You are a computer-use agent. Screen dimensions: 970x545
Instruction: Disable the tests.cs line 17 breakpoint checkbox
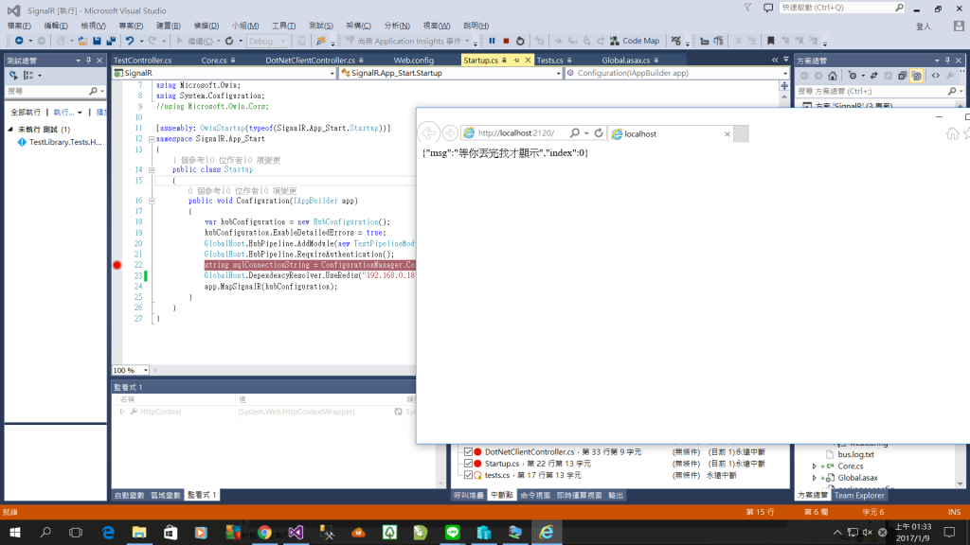coord(468,475)
